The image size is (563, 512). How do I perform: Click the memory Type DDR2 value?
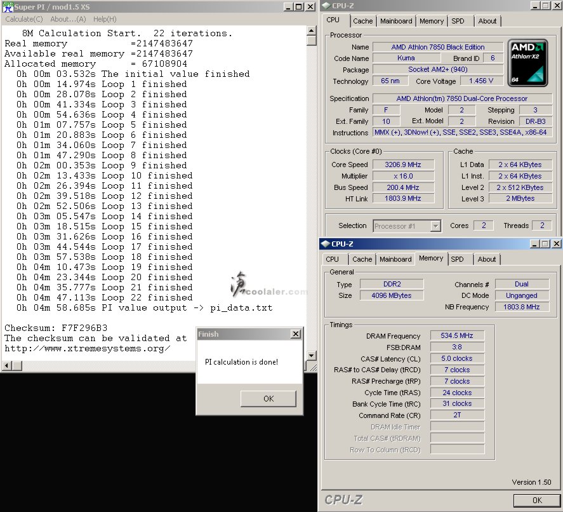tap(392, 284)
